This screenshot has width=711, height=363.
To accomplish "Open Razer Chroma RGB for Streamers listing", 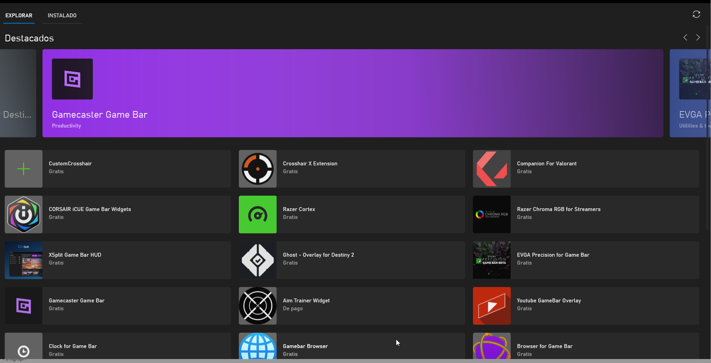I will (x=558, y=209).
